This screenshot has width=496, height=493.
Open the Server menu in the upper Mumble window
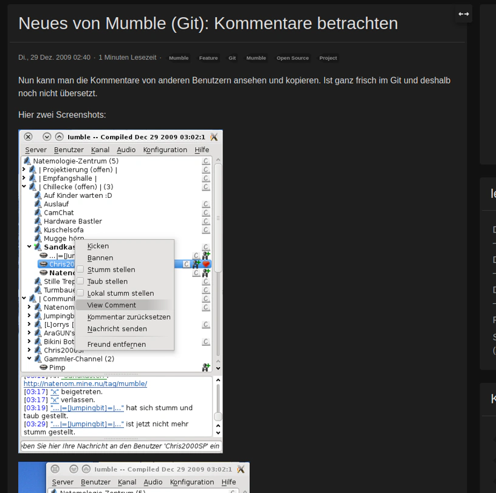pos(36,150)
